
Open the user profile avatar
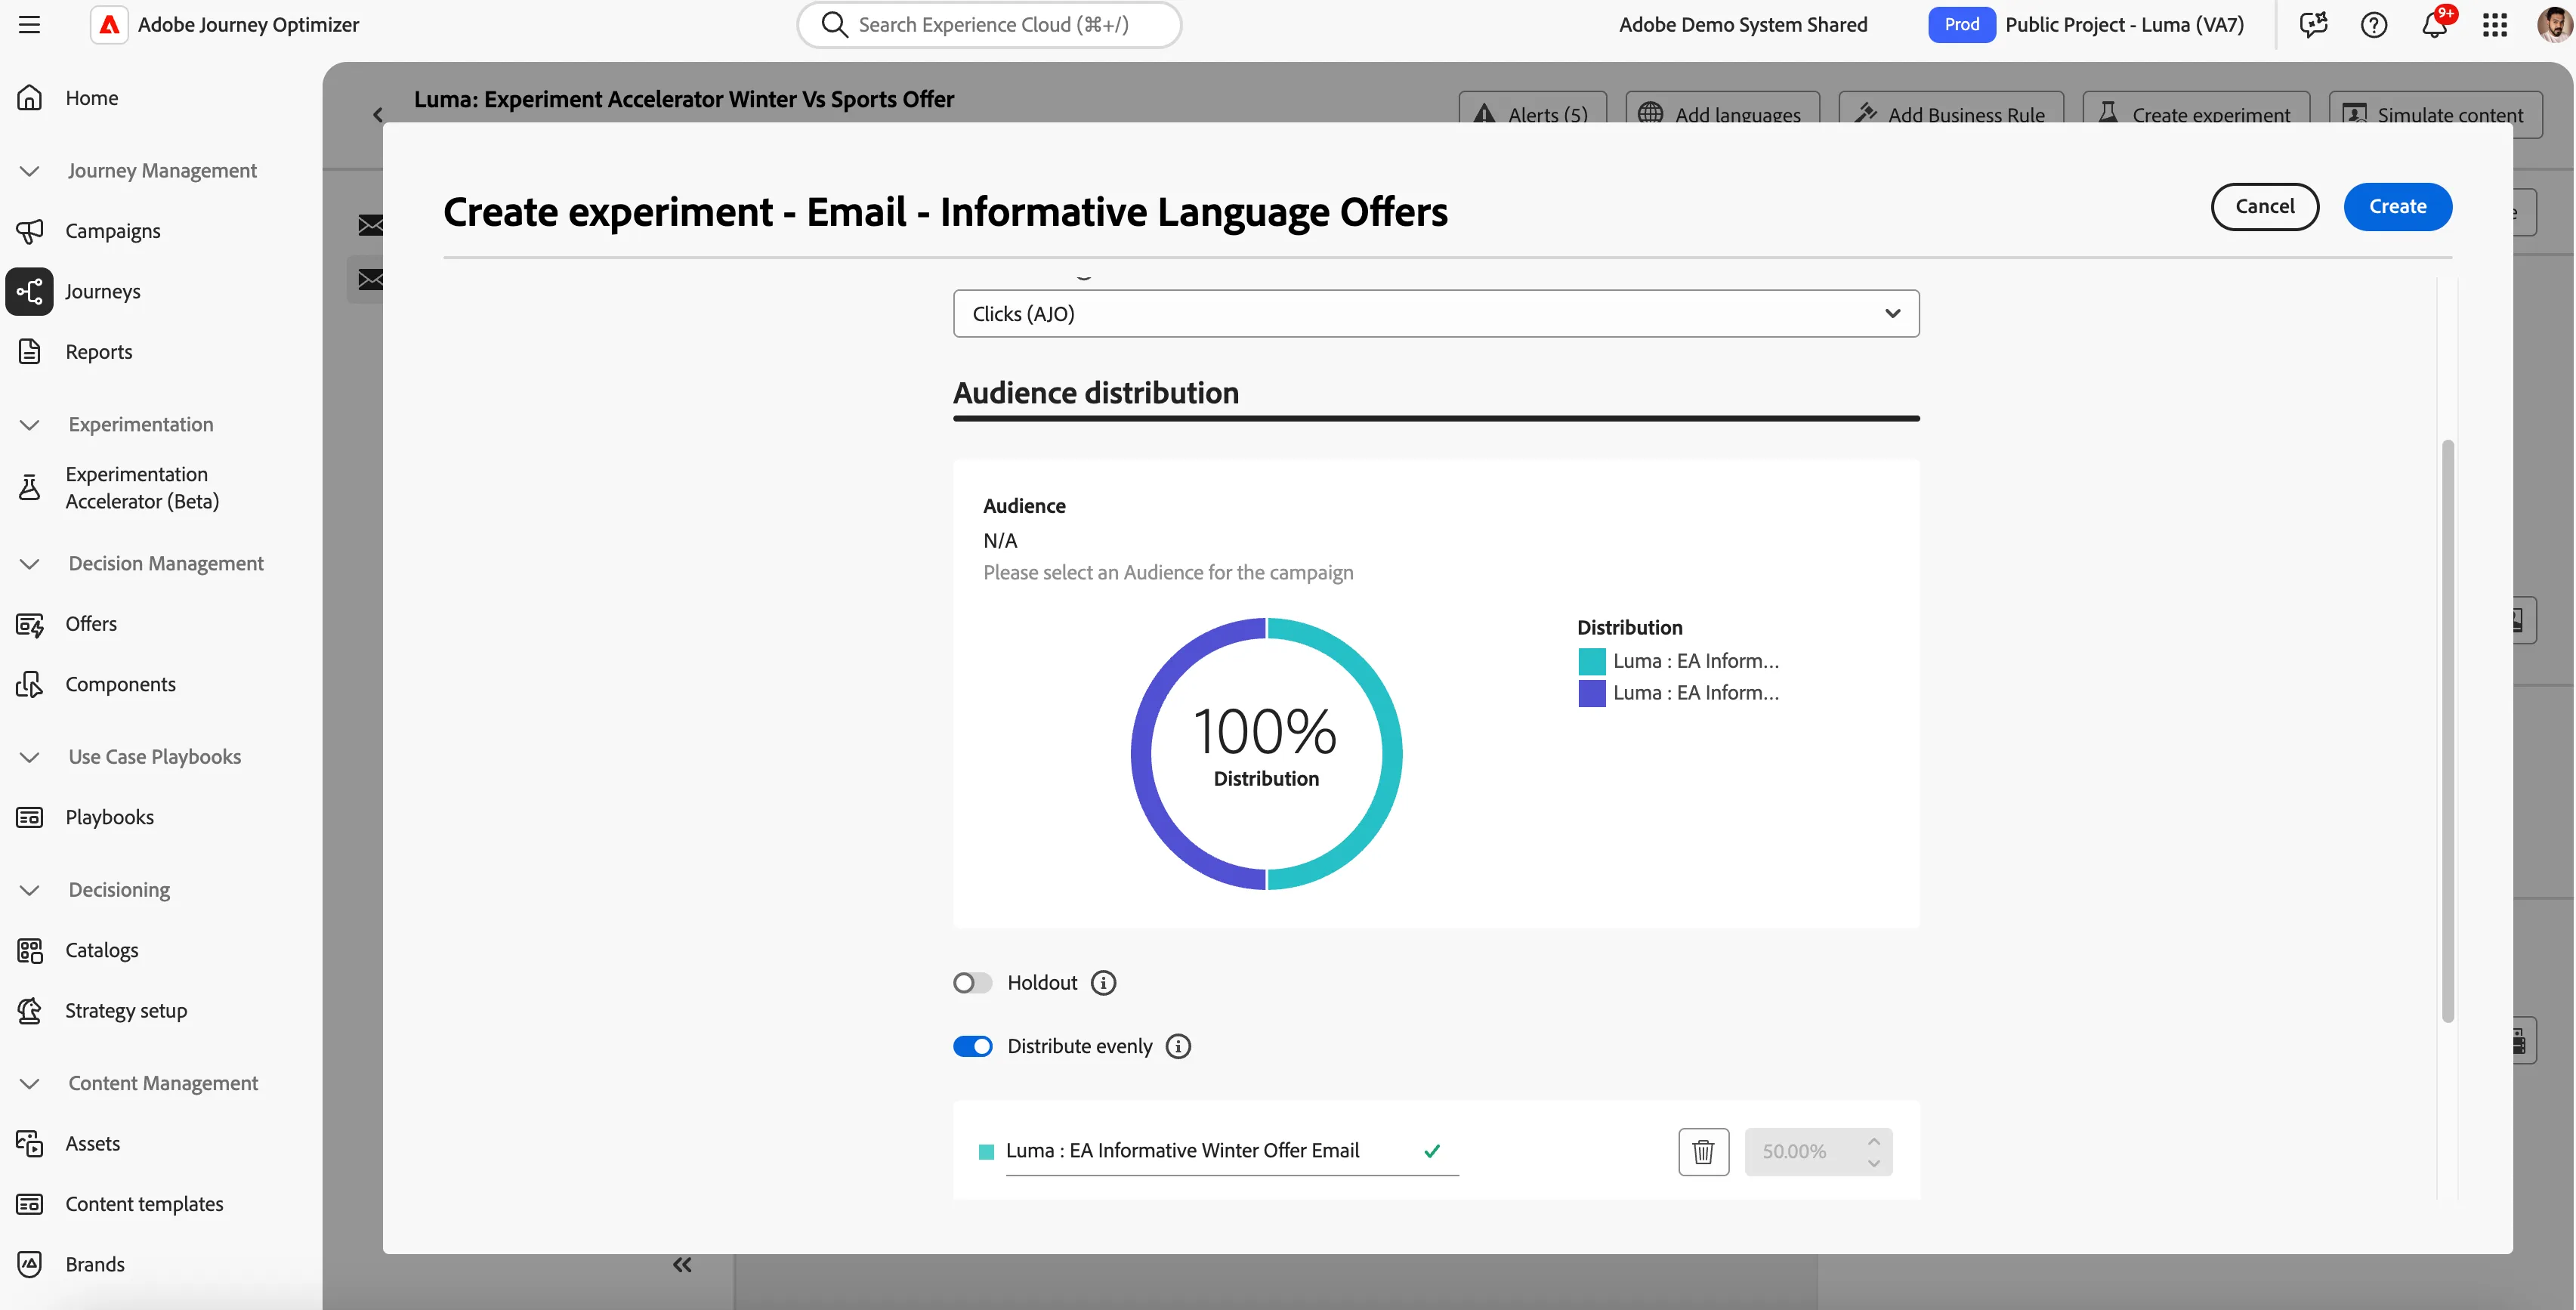coord(2555,25)
